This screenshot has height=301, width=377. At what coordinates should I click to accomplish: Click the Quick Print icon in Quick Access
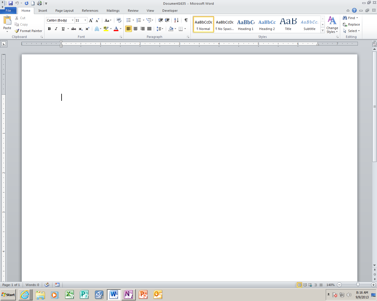39,3
